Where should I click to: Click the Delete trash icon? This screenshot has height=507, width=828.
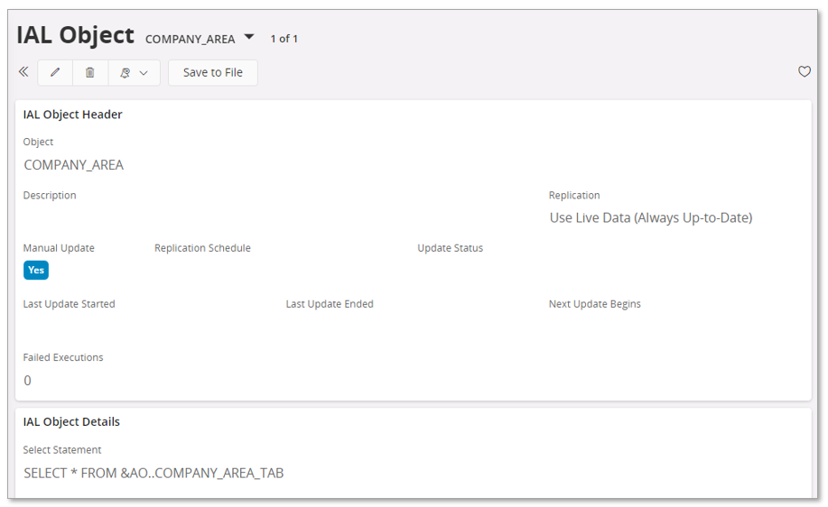[90, 73]
